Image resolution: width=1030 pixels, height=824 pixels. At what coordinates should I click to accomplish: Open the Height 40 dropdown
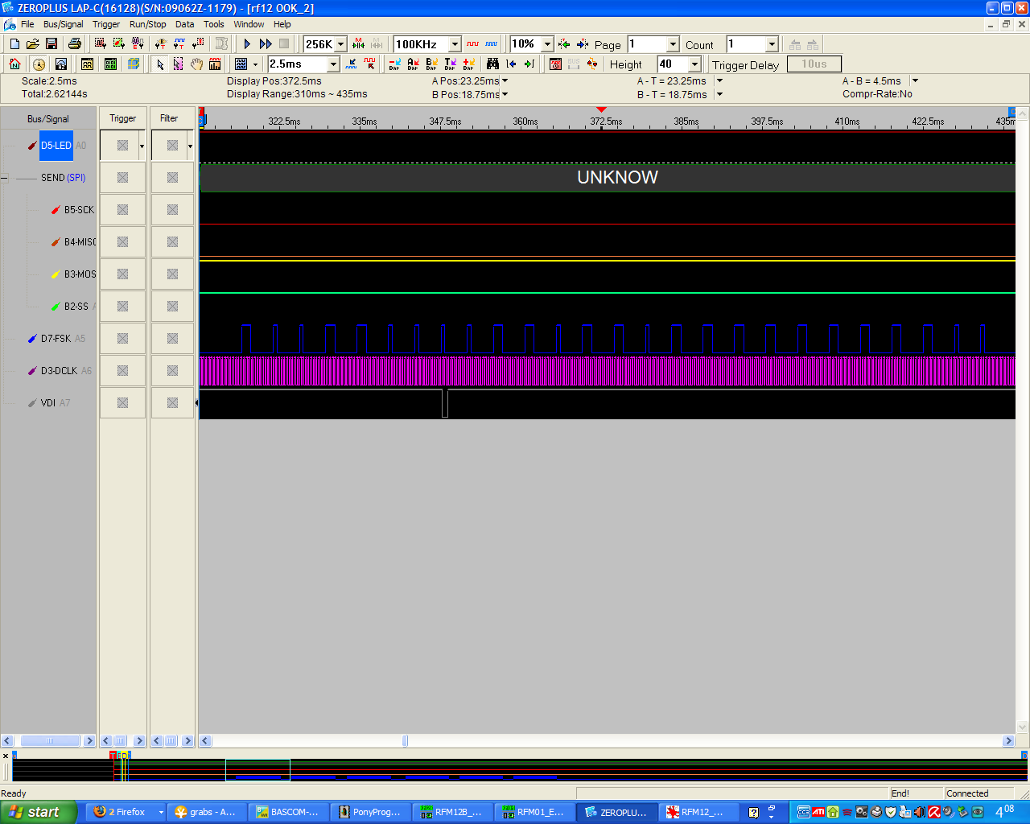coord(694,64)
